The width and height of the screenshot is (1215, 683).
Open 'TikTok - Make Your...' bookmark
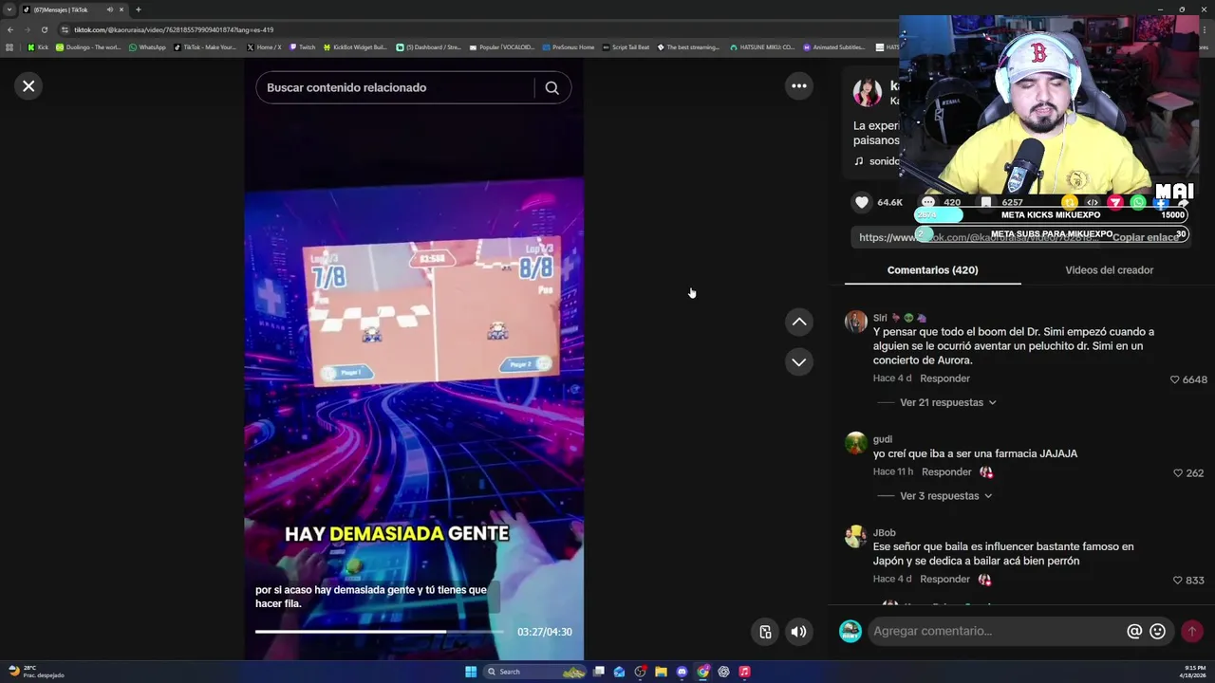205,46
